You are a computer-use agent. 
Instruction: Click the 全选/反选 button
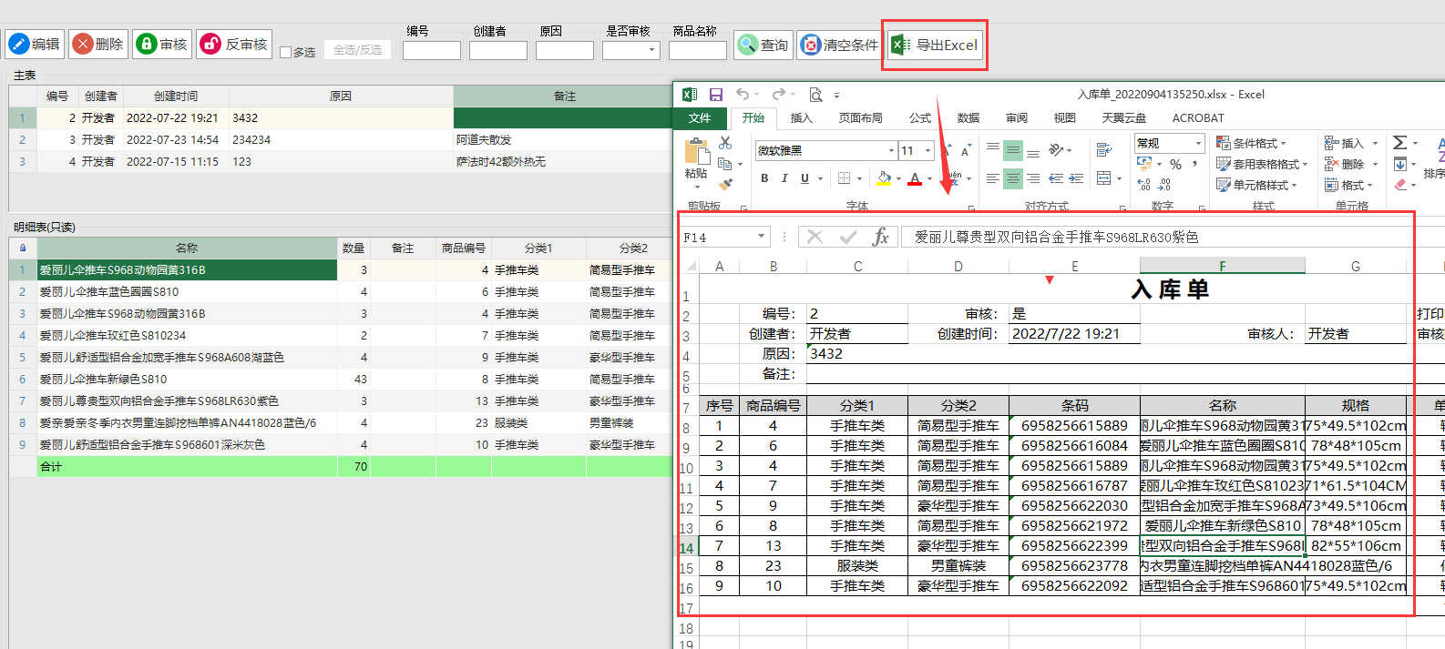pyautogui.click(x=357, y=49)
